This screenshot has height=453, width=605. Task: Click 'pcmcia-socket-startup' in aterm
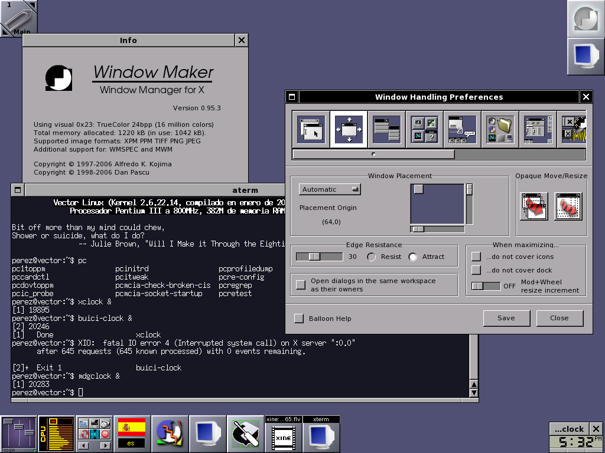pos(158,294)
